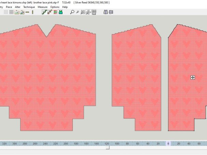Screen dimensions: 207x155
Task: Toggle the highlighted garment zoom view button
Action: [88, 12]
